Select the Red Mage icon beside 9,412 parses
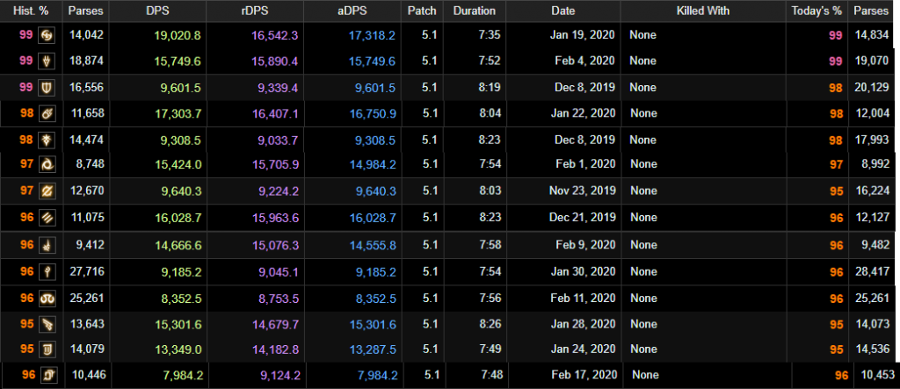The image size is (900, 389). point(46,246)
